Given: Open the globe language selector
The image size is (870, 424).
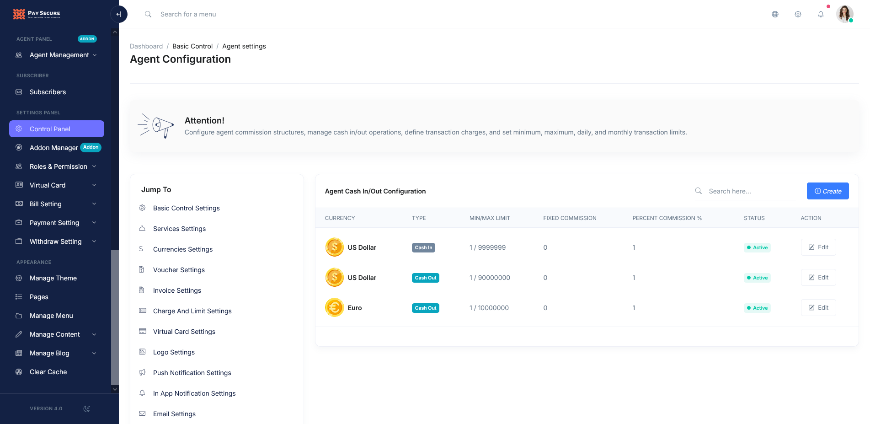Looking at the screenshot, I should pyautogui.click(x=775, y=14).
